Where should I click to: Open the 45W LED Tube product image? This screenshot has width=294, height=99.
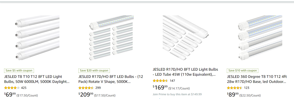(186, 38)
